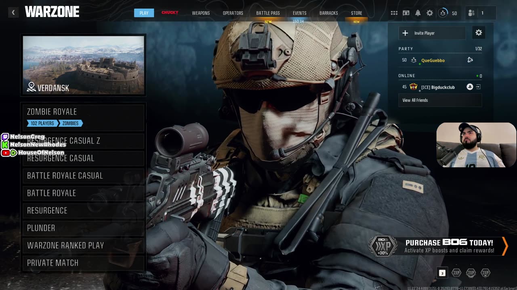
Task: Open the Store tab
Action: pyautogui.click(x=356, y=13)
